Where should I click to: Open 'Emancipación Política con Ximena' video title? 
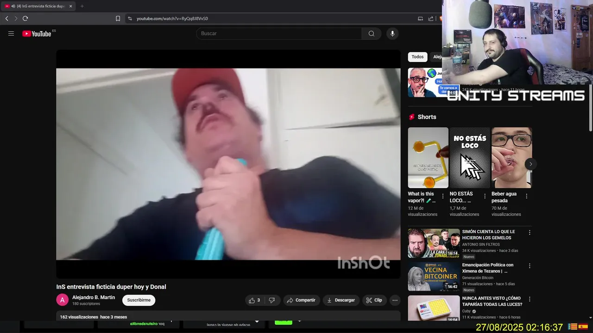[x=488, y=268]
